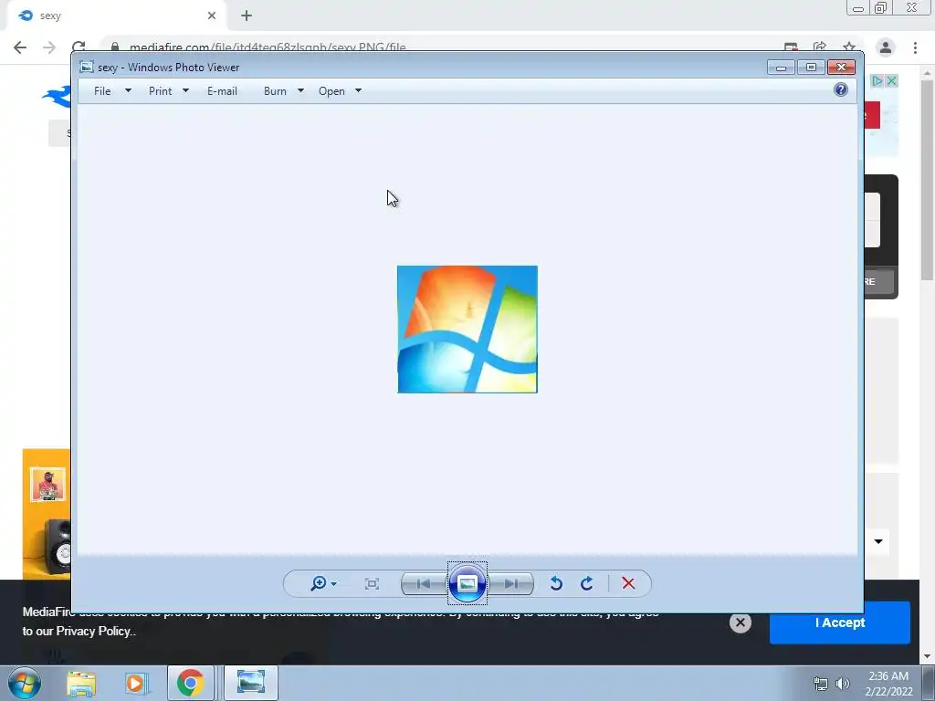The height and width of the screenshot is (701, 935).
Task: Click the MediaFire page dropdown arrow
Action: (x=878, y=542)
